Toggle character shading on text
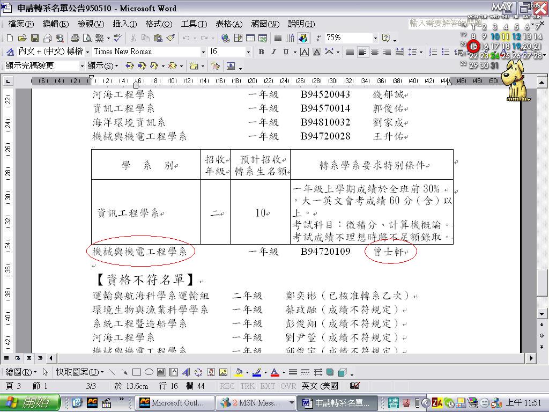This screenshot has height=412, width=549. pyautogui.click(x=317, y=52)
